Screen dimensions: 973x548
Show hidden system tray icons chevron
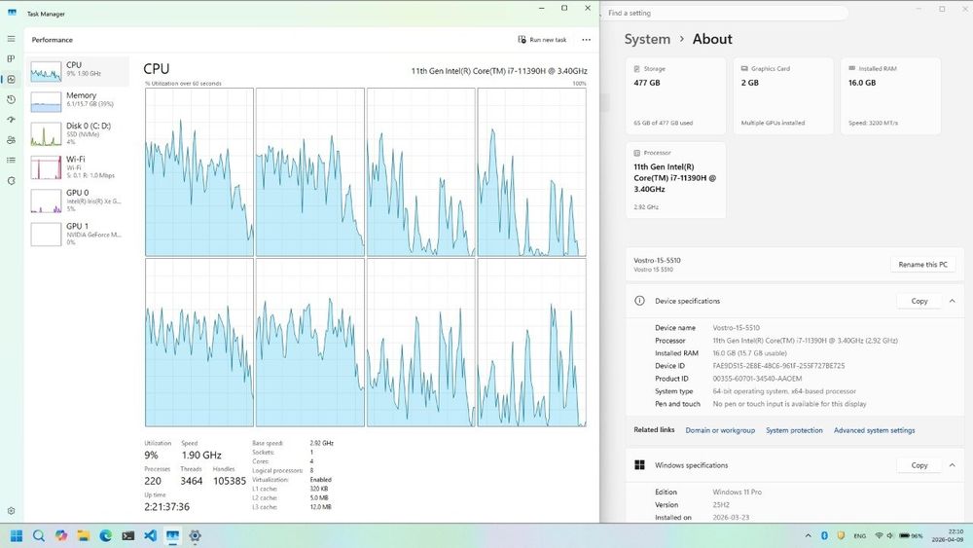click(808, 535)
